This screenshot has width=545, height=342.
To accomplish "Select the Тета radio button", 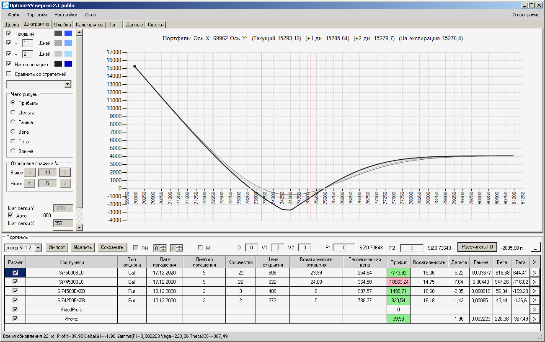I will coord(13,141).
